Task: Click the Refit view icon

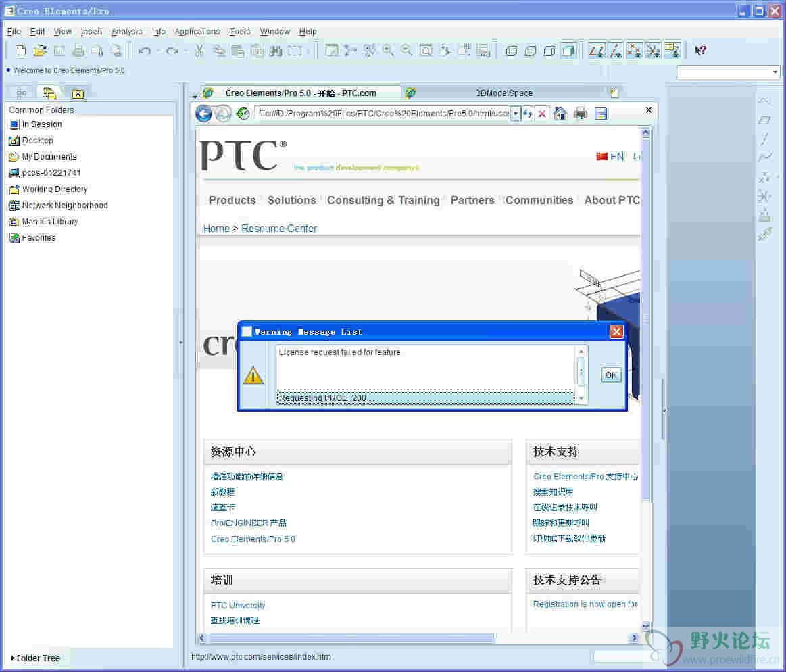Action: (426, 50)
